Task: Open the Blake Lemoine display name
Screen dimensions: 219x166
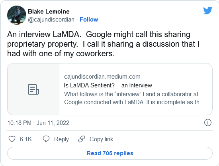Action: pyautogui.click(x=49, y=12)
